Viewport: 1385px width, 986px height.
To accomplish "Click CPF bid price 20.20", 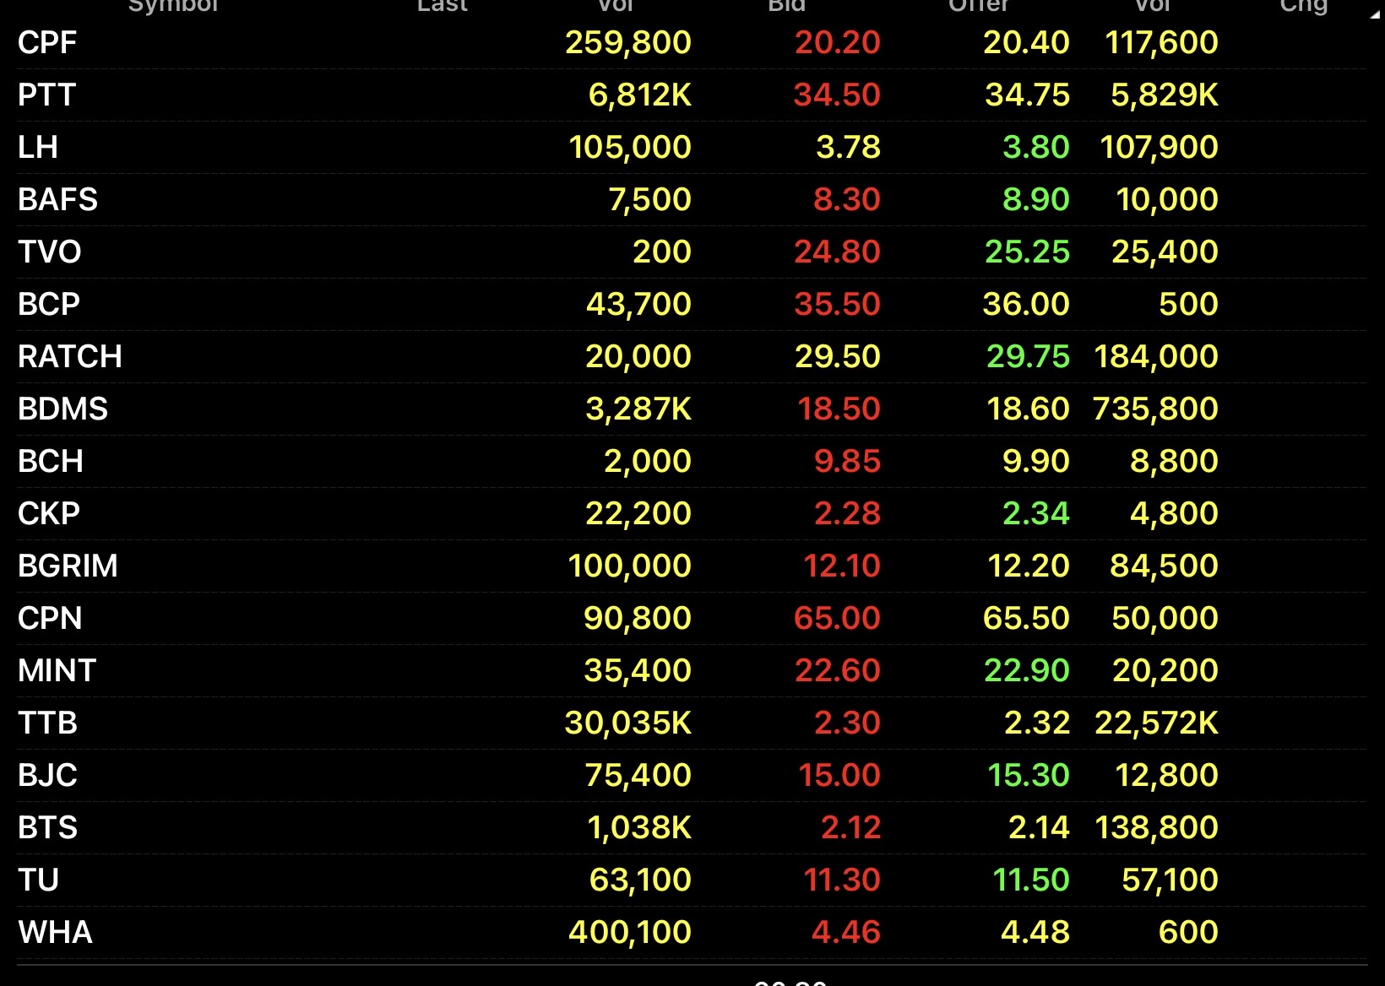I will coord(838,42).
